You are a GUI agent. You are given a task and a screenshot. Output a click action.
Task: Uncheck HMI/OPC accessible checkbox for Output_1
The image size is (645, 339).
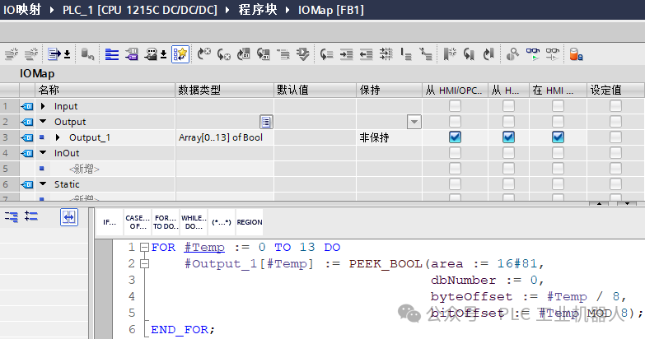[x=455, y=137]
